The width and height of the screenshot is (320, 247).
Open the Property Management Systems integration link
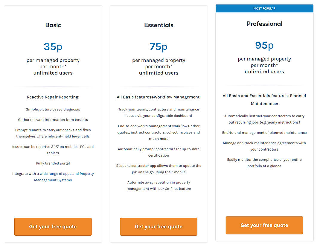pos(53,180)
